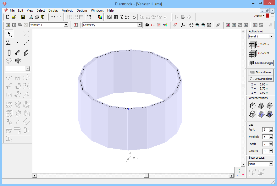Click the zoom out magnifier
Screen dimensions: 277x186
coord(197,25)
